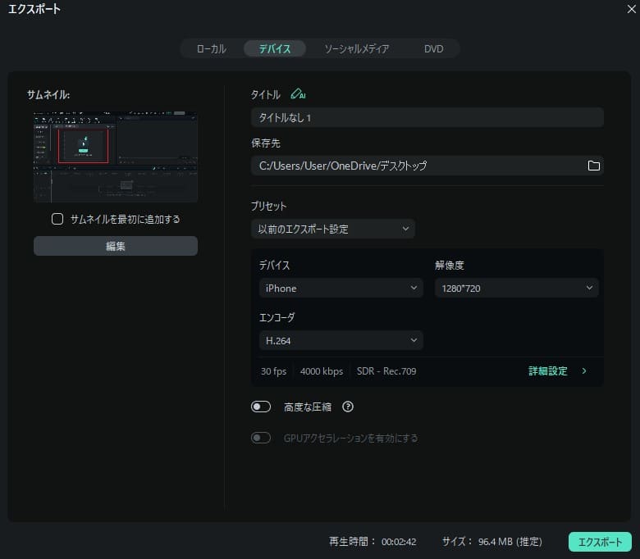Screen dimensions: 640x559
Task: Click the 保存先 path field
Action: coord(427,166)
